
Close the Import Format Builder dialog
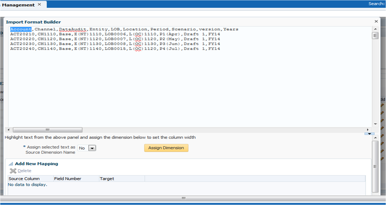376,21
